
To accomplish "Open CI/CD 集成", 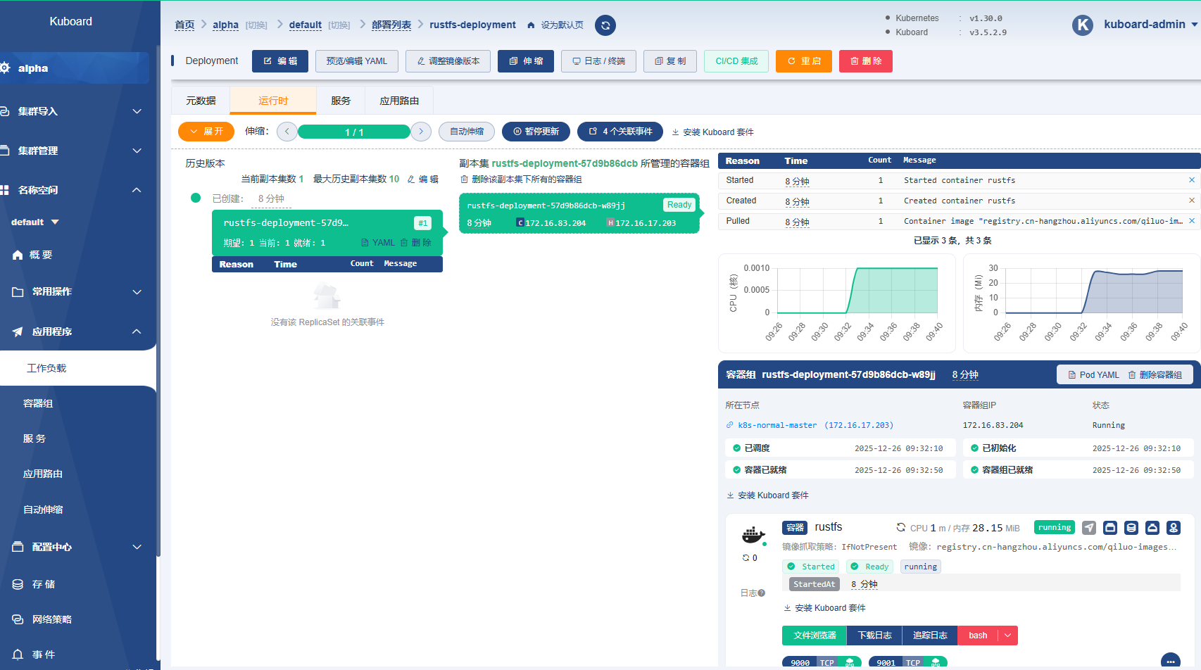I will 736,61.
